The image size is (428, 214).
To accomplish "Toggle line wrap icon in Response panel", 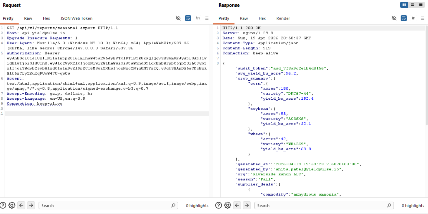I will pos(404,18).
